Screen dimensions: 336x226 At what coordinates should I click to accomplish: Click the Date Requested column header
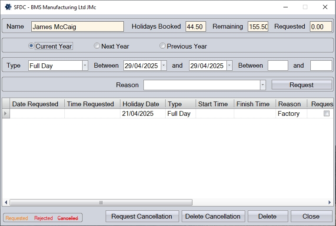[37, 104]
